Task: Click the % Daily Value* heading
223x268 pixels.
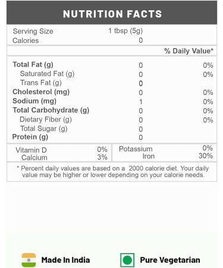Action: pyautogui.click(x=189, y=51)
